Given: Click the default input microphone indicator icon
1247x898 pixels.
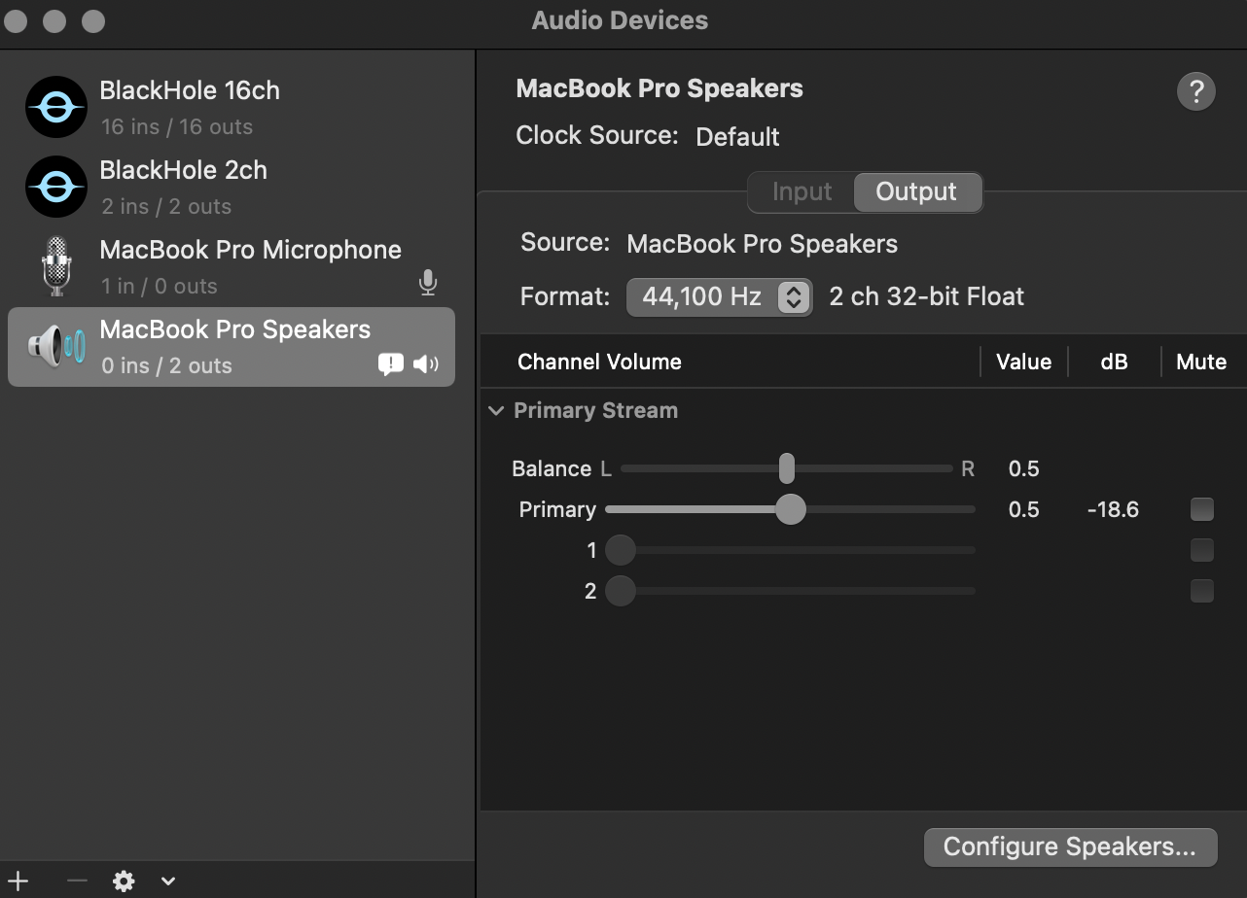Looking at the screenshot, I should pos(428,283).
